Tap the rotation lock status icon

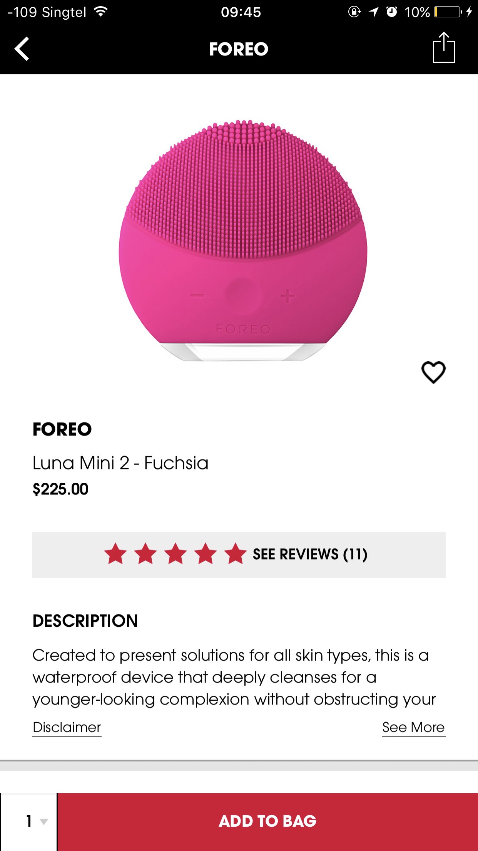click(354, 12)
